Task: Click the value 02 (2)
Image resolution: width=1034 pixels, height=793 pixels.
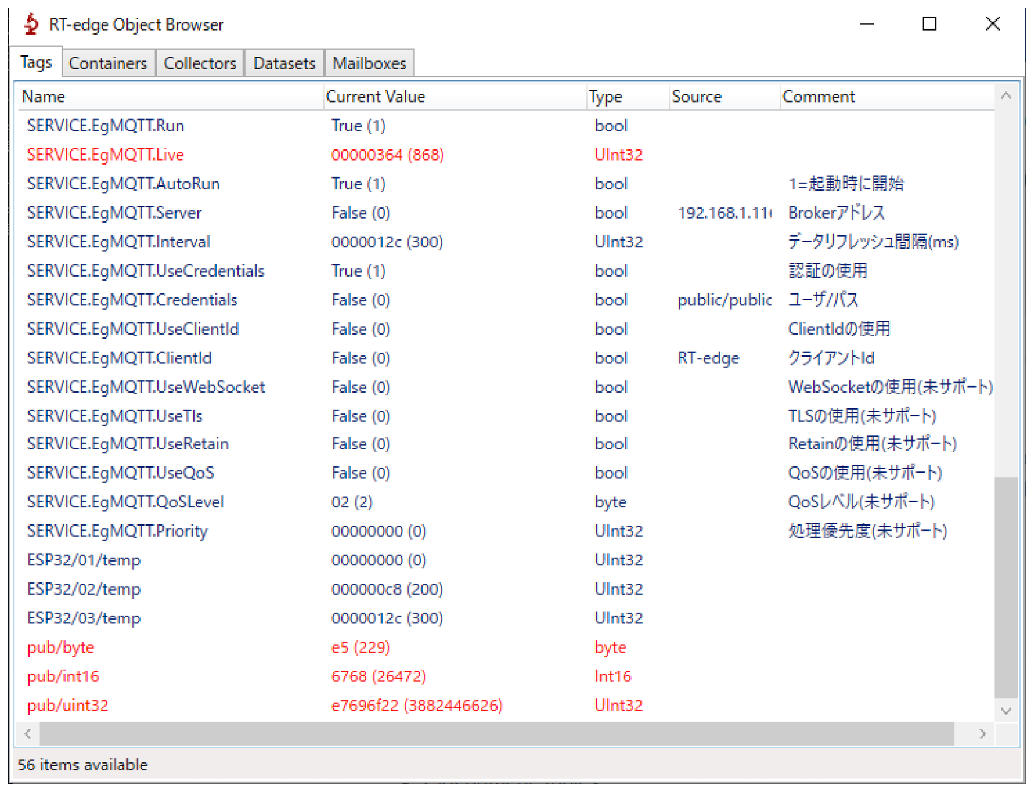Action: (352, 501)
